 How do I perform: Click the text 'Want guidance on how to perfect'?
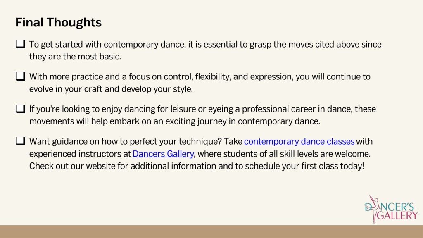(x=103, y=141)
